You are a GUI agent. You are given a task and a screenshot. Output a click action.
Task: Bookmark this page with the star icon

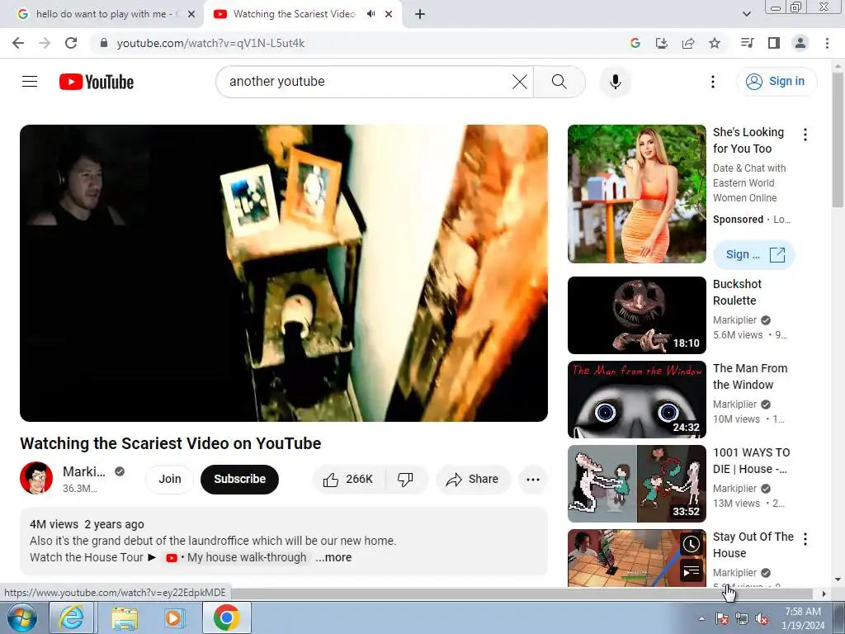715,43
